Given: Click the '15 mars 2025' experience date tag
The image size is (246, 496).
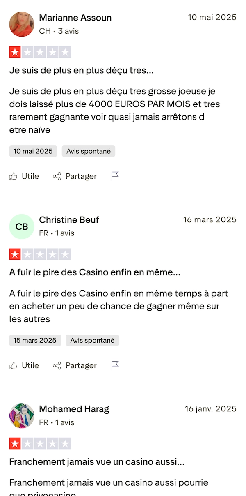Looking at the screenshot, I should tap(34, 340).
